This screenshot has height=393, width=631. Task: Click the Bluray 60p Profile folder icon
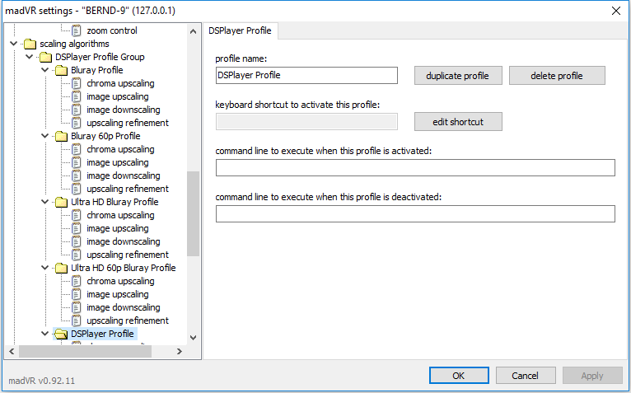click(61, 136)
